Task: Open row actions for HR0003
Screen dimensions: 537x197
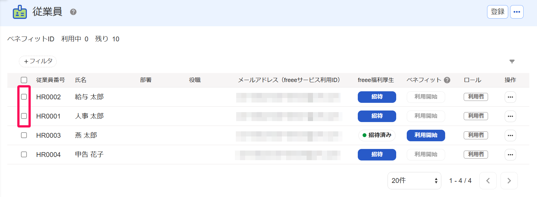Action: coord(510,135)
